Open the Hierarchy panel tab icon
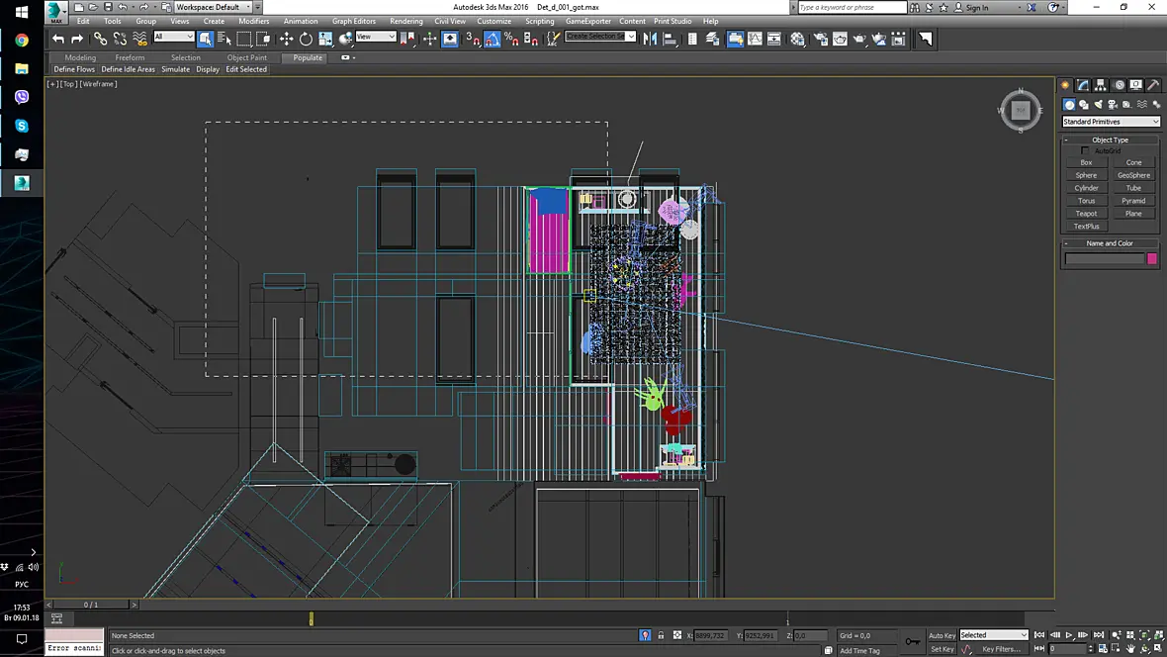 1101,85
